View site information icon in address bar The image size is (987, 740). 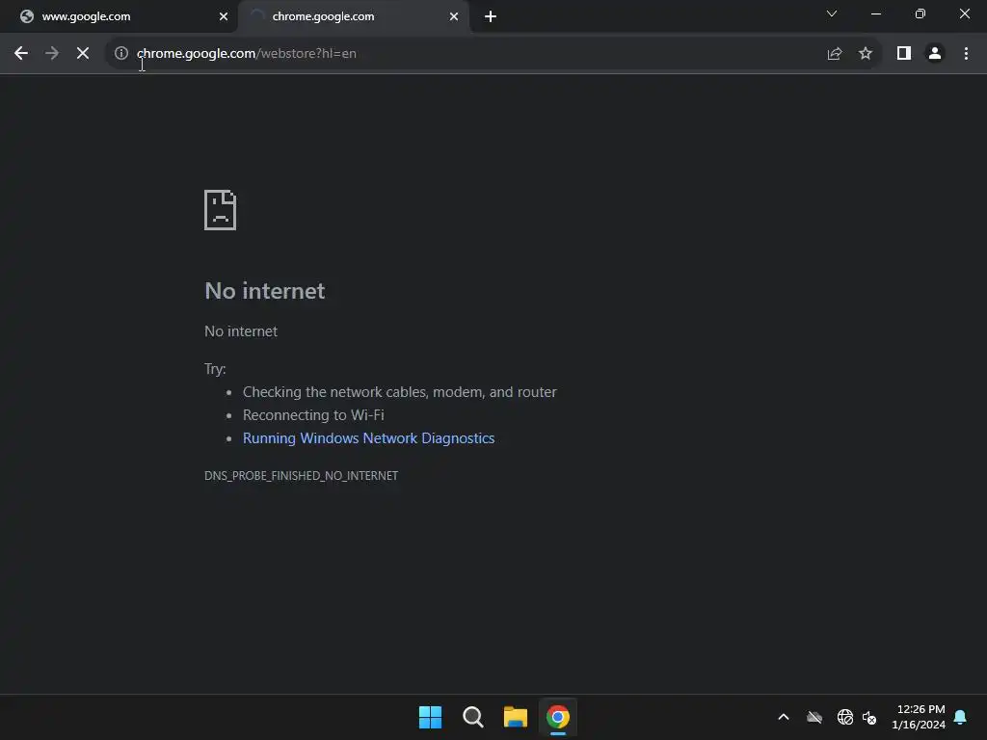click(121, 54)
